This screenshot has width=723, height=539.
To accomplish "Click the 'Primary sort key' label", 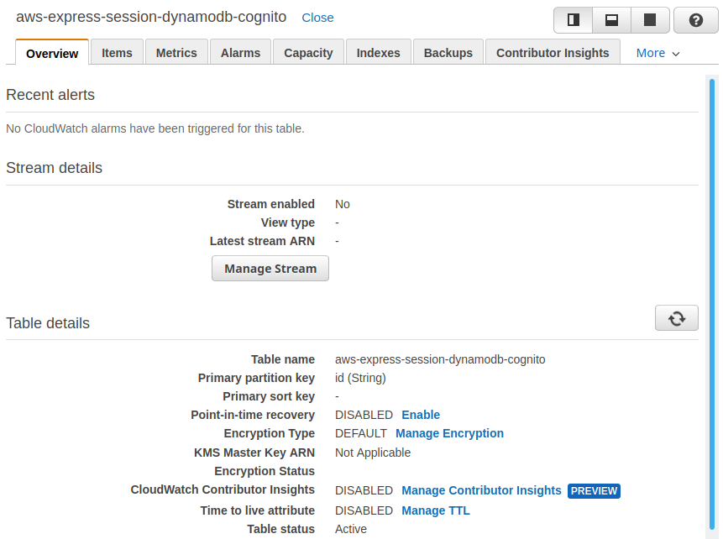I will 269,396.
